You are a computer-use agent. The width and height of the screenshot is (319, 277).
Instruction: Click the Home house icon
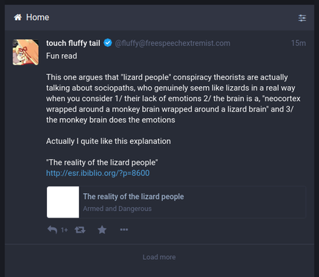point(18,17)
